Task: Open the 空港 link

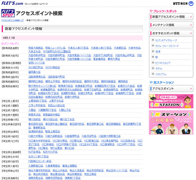Action: coord(158,52)
